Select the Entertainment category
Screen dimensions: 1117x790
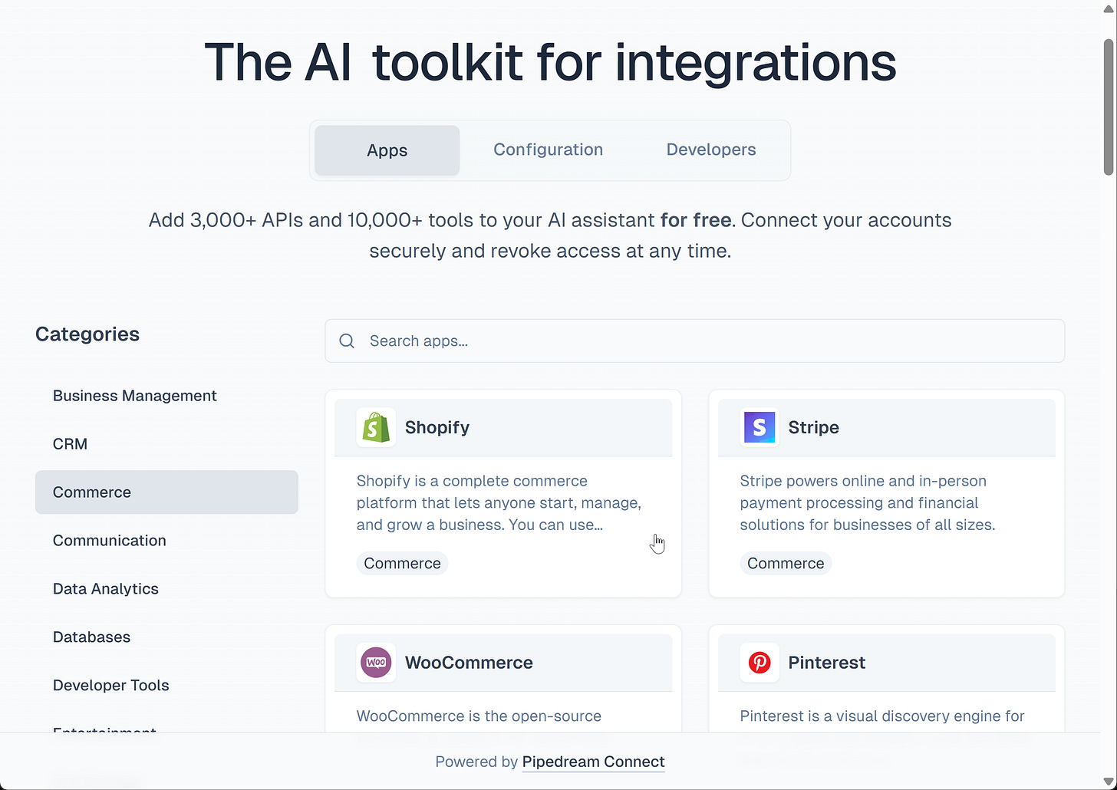tap(104, 731)
